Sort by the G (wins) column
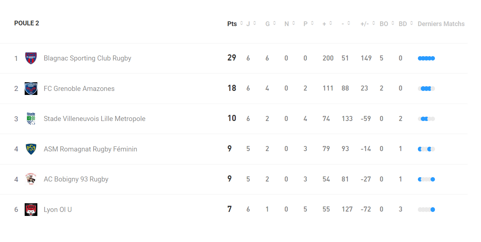This screenshot has width=481, height=242. (x=271, y=24)
